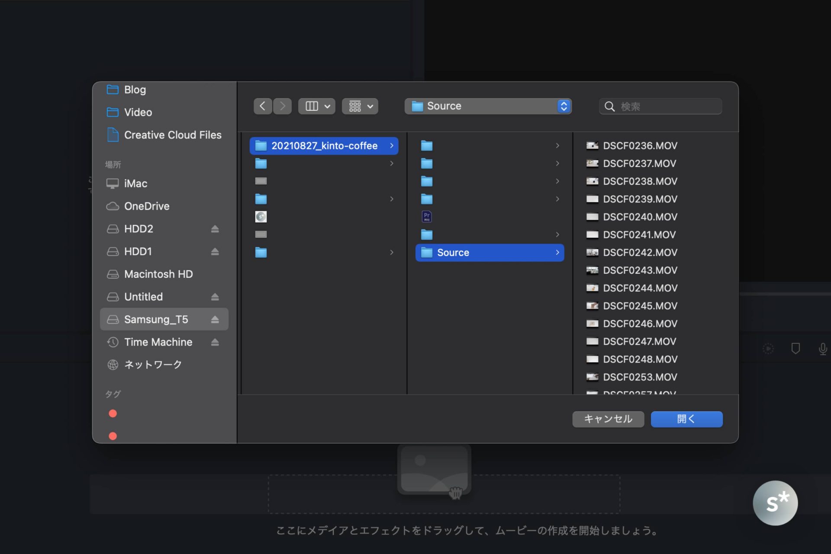The height and width of the screenshot is (554, 831).
Task: Click the red tag color swatch
Action: pos(113,414)
